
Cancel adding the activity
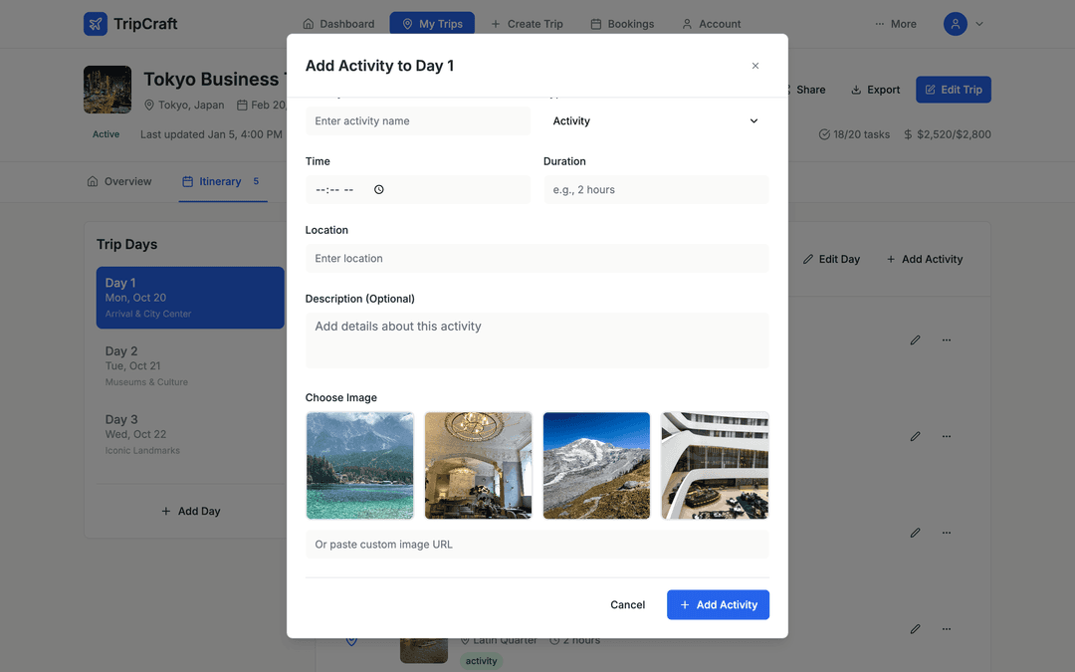627,604
